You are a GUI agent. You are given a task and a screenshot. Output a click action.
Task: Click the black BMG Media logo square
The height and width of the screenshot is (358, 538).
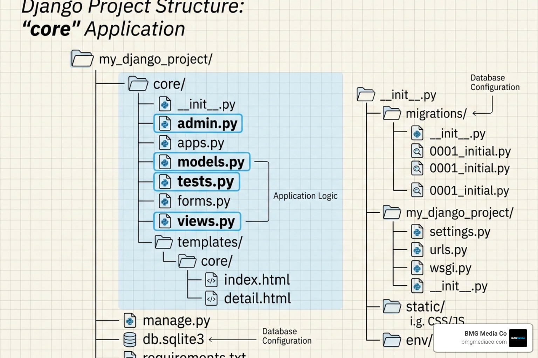coord(518,338)
